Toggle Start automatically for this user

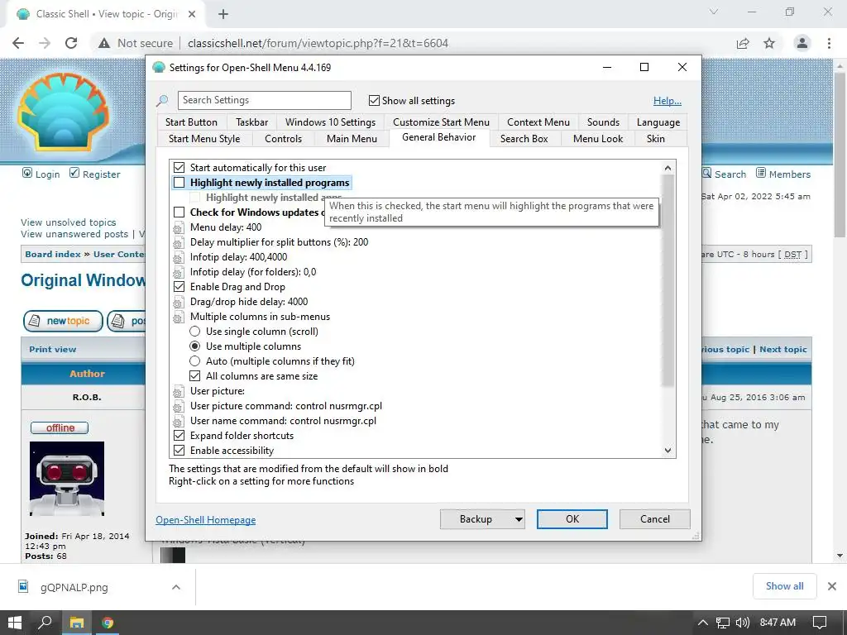[x=179, y=168]
